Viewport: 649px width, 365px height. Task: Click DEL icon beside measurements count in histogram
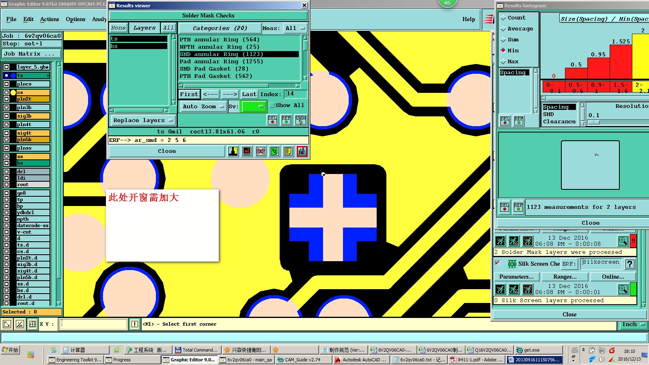tap(505, 207)
